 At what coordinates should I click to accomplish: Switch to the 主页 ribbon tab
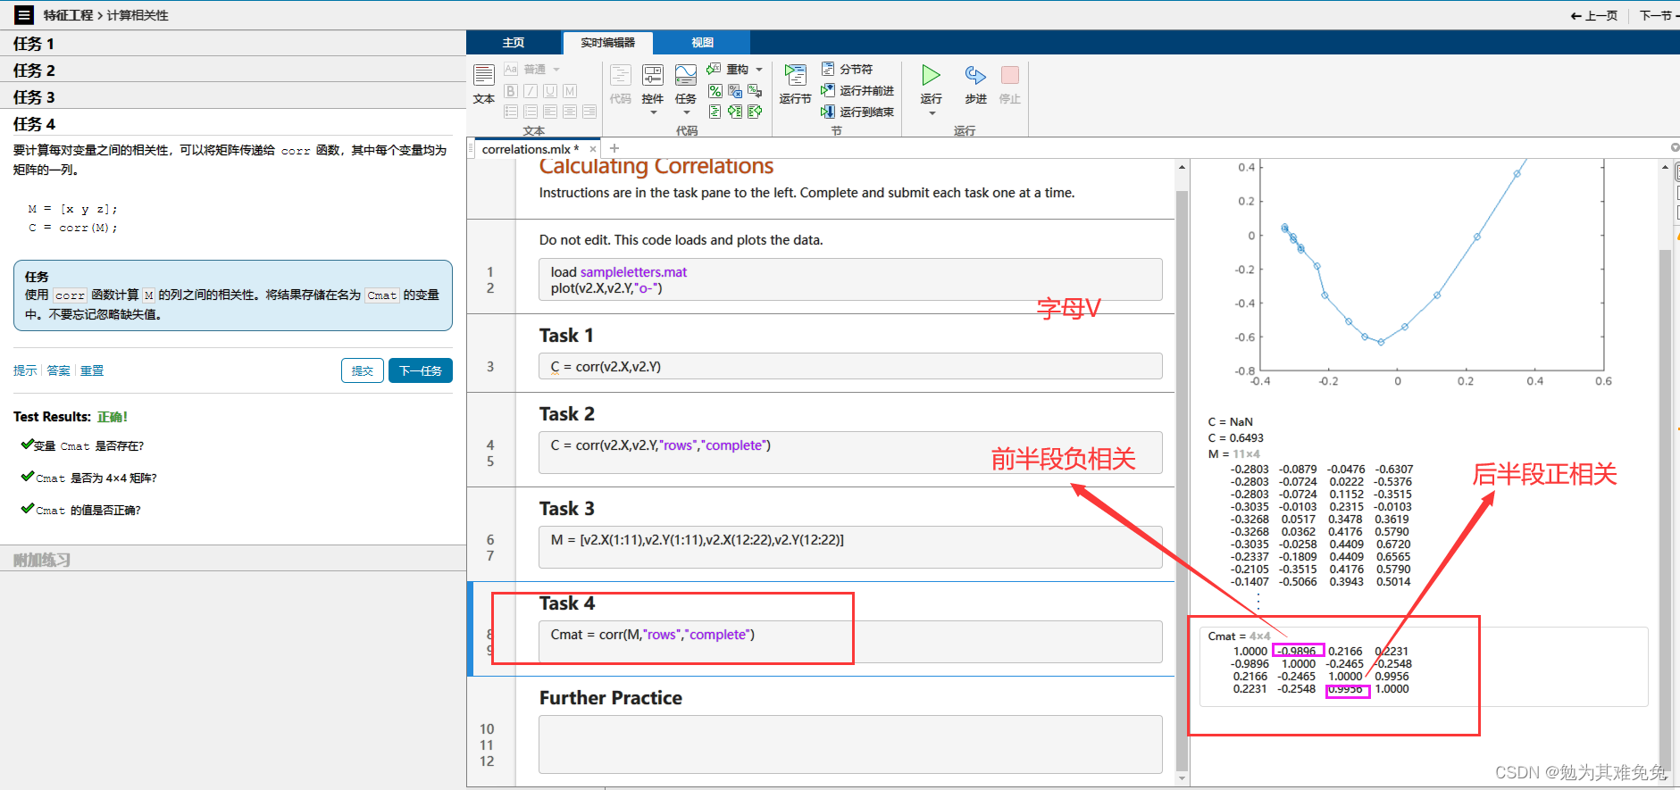coord(514,43)
